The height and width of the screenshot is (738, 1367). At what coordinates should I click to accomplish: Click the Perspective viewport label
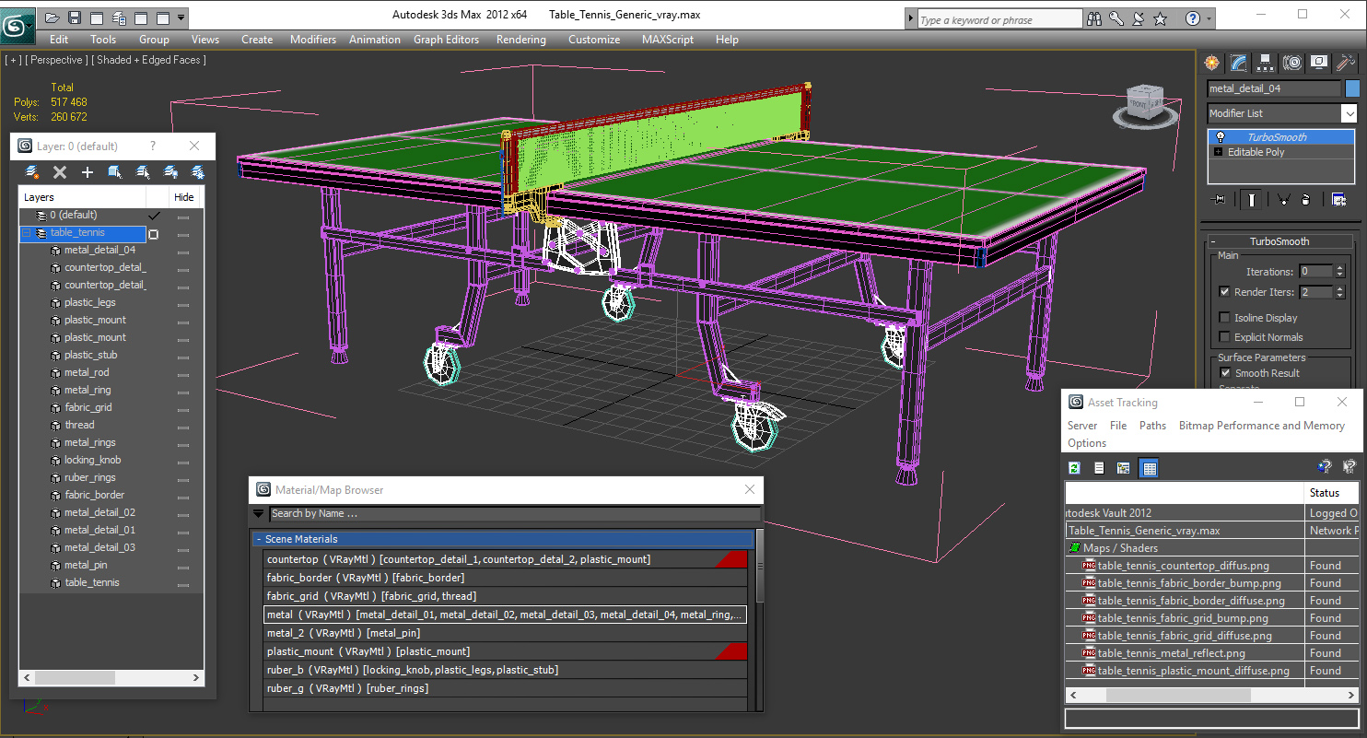click(x=57, y=60)
